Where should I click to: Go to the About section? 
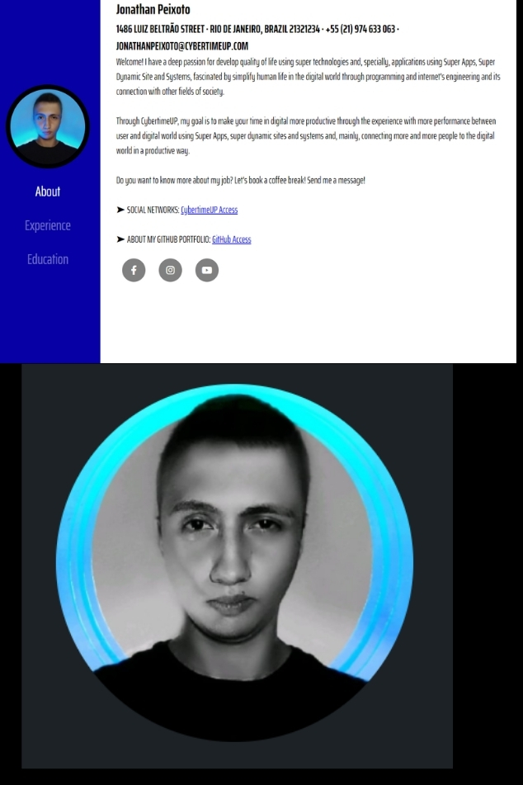pyautogui.click(x=48, y=192)
